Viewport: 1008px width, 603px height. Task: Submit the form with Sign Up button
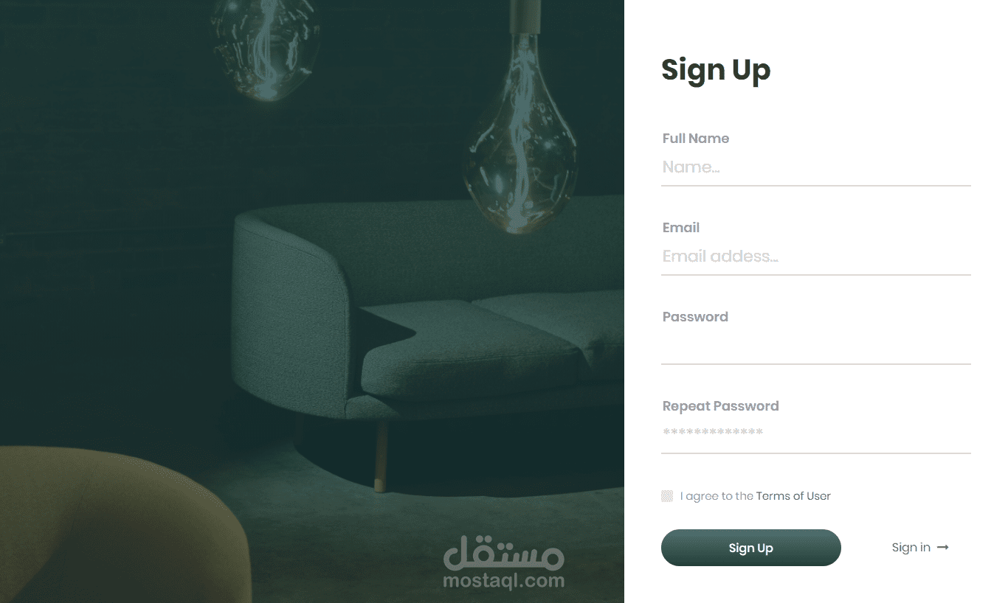point(750,548)
